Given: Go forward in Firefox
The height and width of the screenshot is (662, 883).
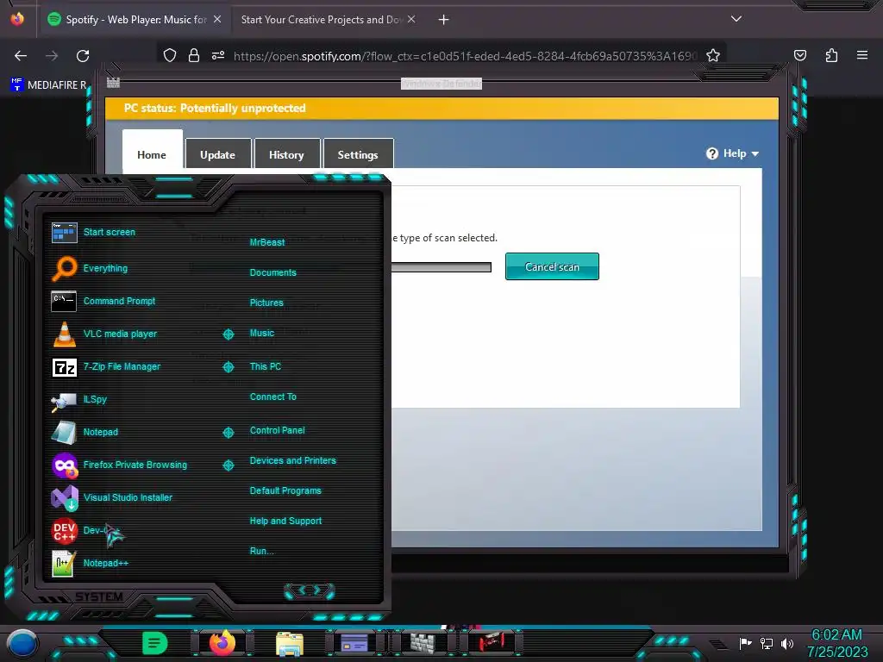Looking at the screenshot, I should tap(52, 56).
